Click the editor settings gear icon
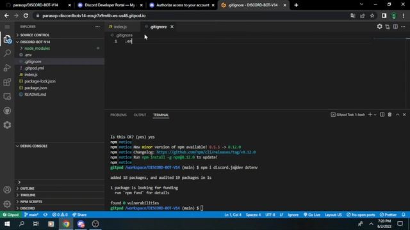Image resolution: width=410 pixels, height=230 pixels. click(379, 27)
